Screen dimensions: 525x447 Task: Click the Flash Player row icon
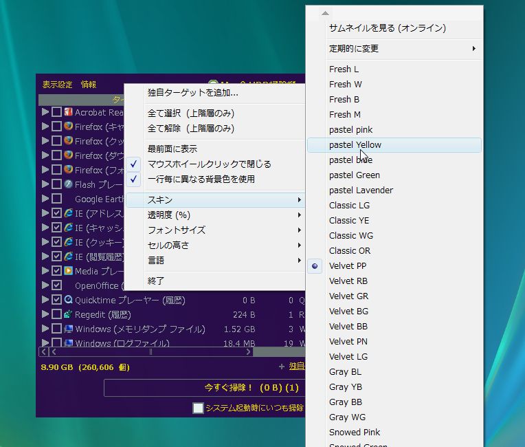click(x=68, y=184)
